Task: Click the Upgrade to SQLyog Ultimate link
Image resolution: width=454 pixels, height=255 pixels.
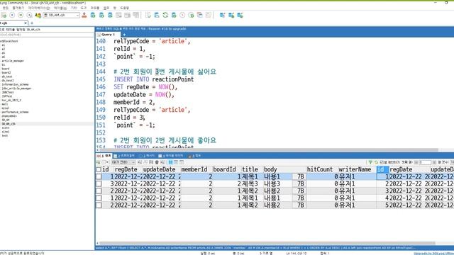Action: [x=433, y=254]
